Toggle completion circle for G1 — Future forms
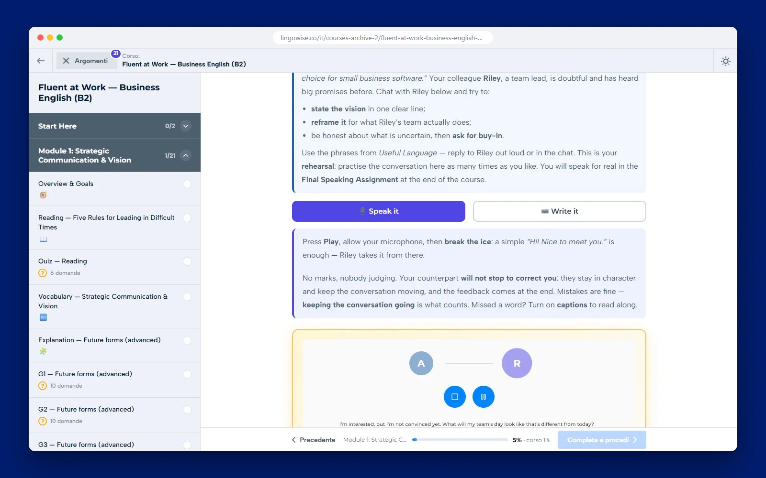This screenshot has width=766, height=478. click(x=187, y=374)
